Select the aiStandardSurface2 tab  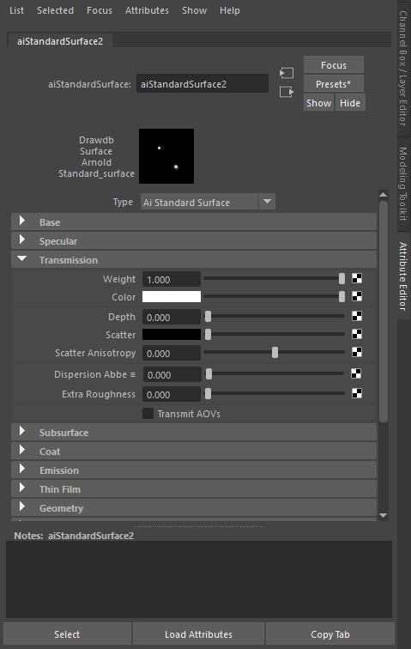pyautogui.click(x=60, y=41)
